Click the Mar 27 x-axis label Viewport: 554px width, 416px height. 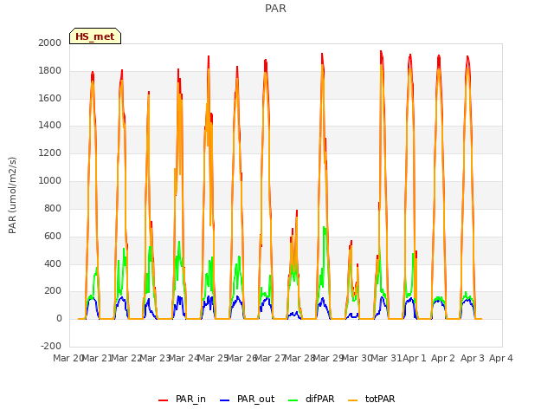(x=271, y=358)
